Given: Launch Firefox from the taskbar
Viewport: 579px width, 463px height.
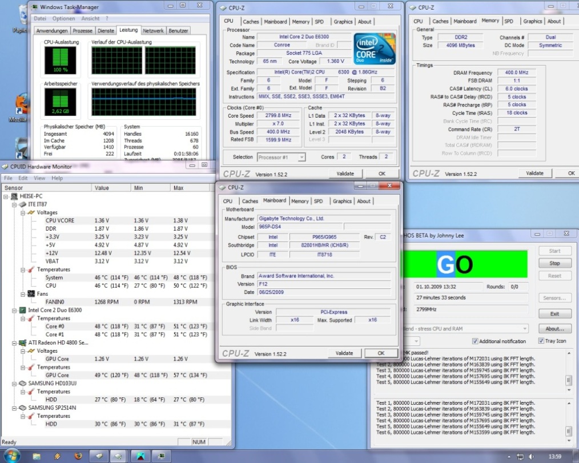Looking at the screenshot, I should pos(78,456).
